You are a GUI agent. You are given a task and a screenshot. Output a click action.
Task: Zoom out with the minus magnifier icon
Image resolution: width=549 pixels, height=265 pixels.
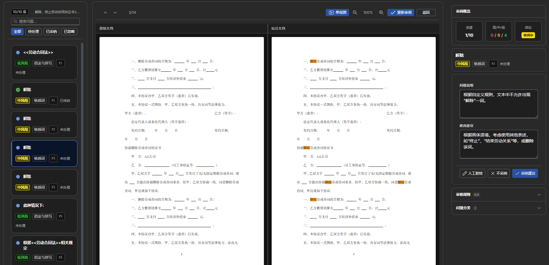pos(355,13)
